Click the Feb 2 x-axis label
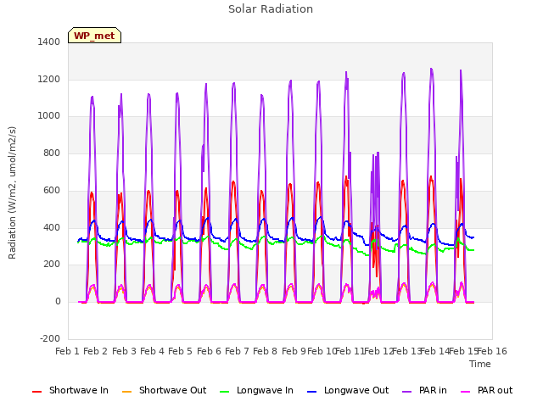Image resolution: width=543 pixels, height=407 pixels. pyautogui.click(x=96, y=351)
